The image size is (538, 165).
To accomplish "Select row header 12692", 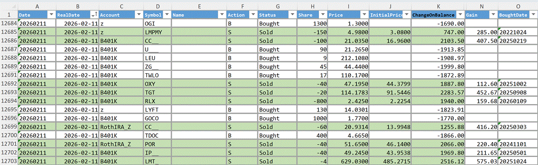I will click(x=8, y=84).
